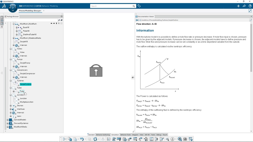
Task: Expand the BaseHX tree node
Action: point(17,27)
